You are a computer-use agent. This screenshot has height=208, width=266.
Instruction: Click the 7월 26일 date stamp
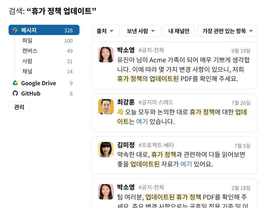point(241,103)
